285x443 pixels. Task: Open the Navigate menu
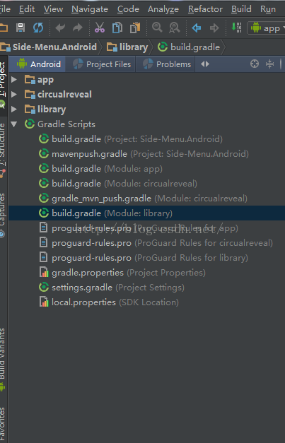click(x=90, y=9)
